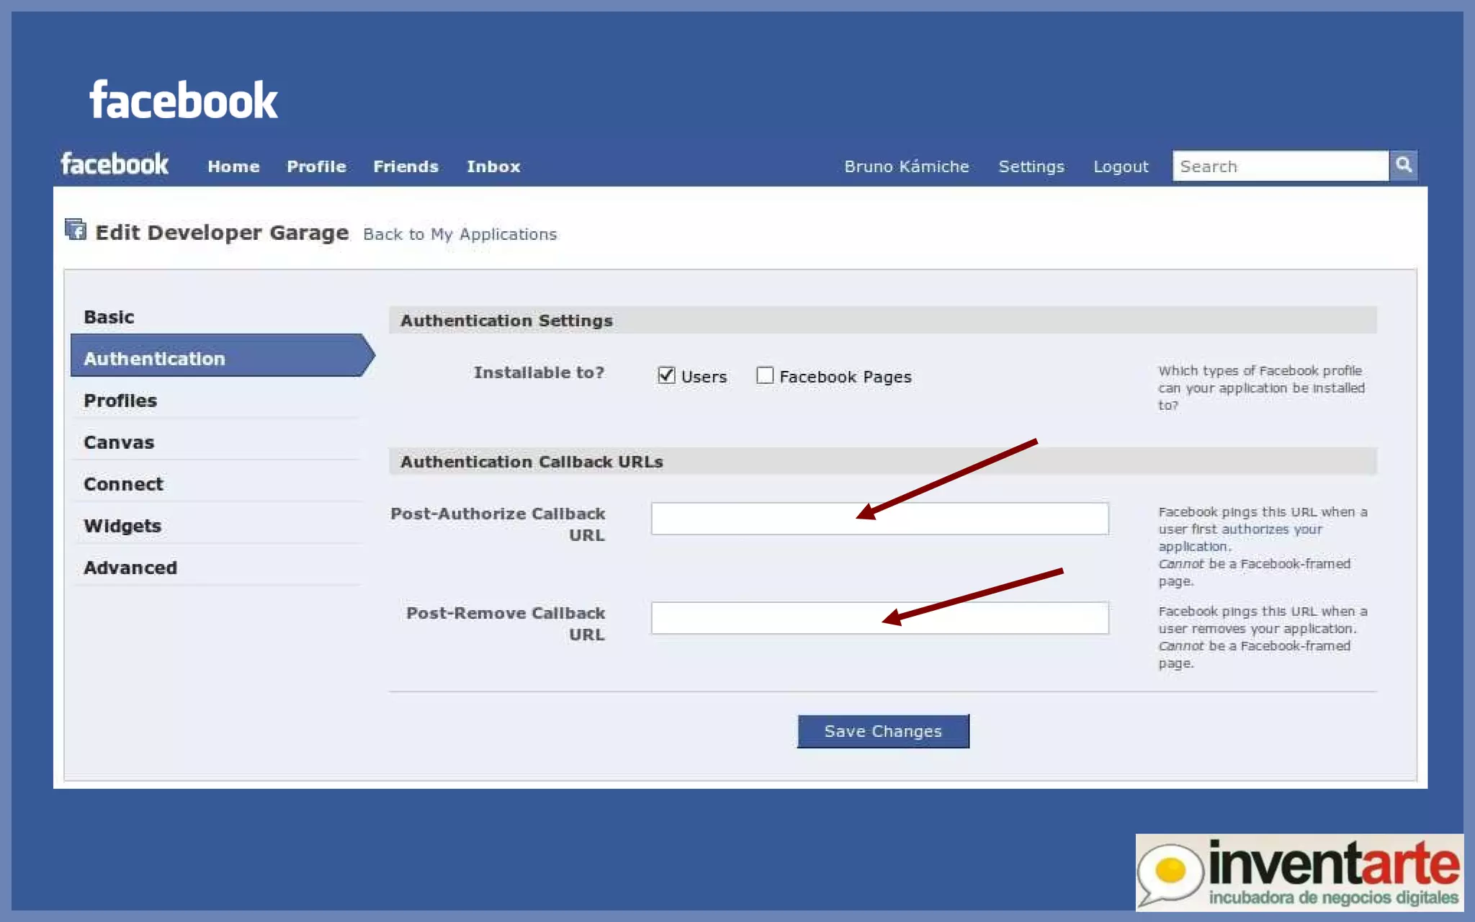Go to the Connect tab

coord(124,484)
